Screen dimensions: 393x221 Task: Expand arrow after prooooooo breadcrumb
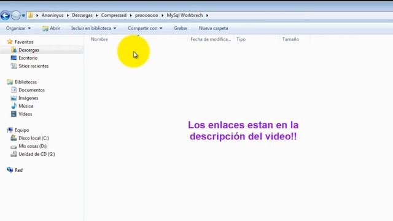pos(162,15)
